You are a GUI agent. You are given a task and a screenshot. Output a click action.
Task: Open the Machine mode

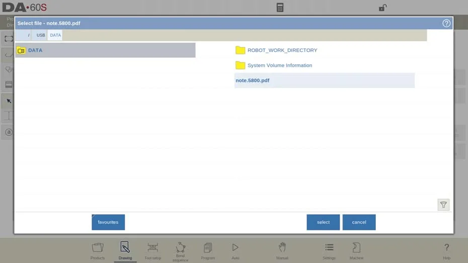pos(356,251)
